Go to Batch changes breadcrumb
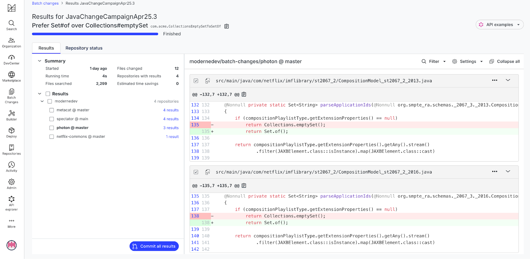Image resolution: width=530 pixels, height=259 pixels. coord(45,3)
